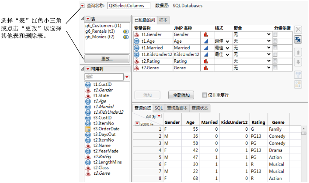Click the numeric icon of t1.CustID
Screen dimensions: 309x183
(88, 85)
